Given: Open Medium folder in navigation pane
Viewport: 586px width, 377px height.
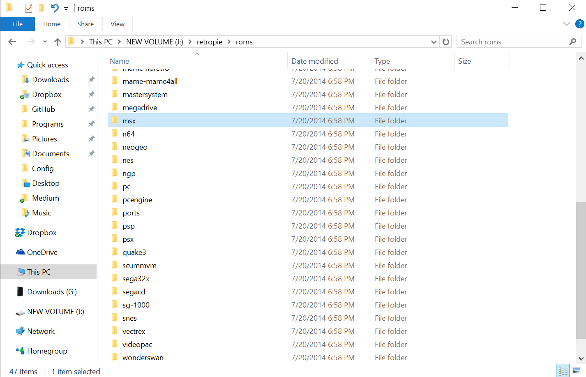Looking at the screenshot, I should (40, 198).
